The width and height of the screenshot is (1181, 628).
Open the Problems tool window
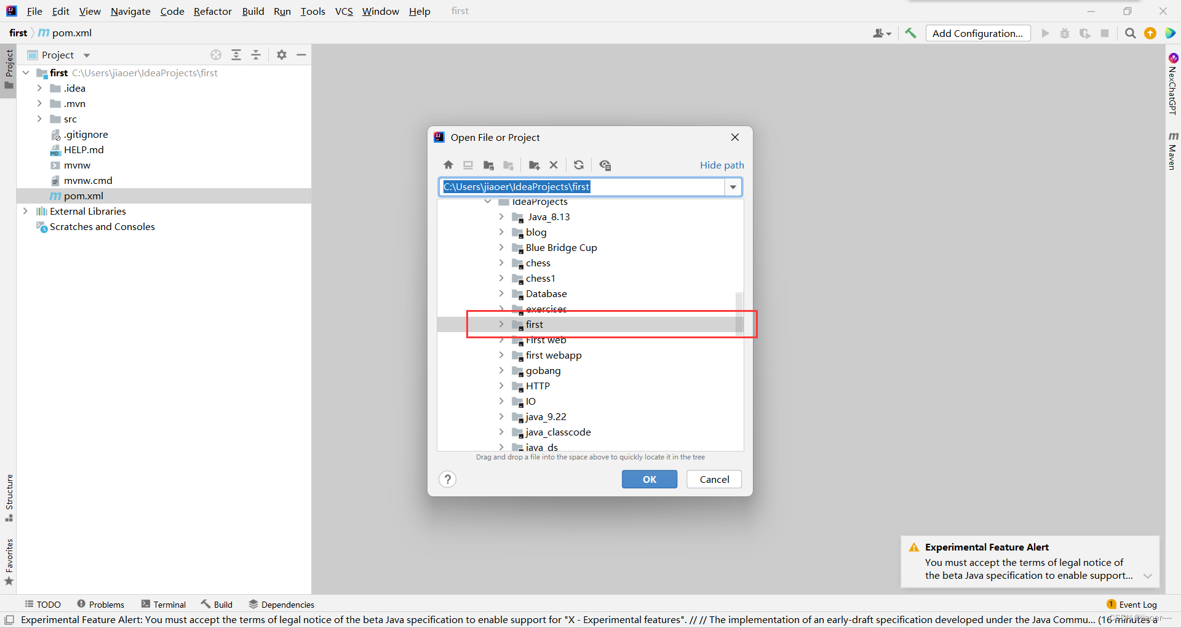coord(101,605)
